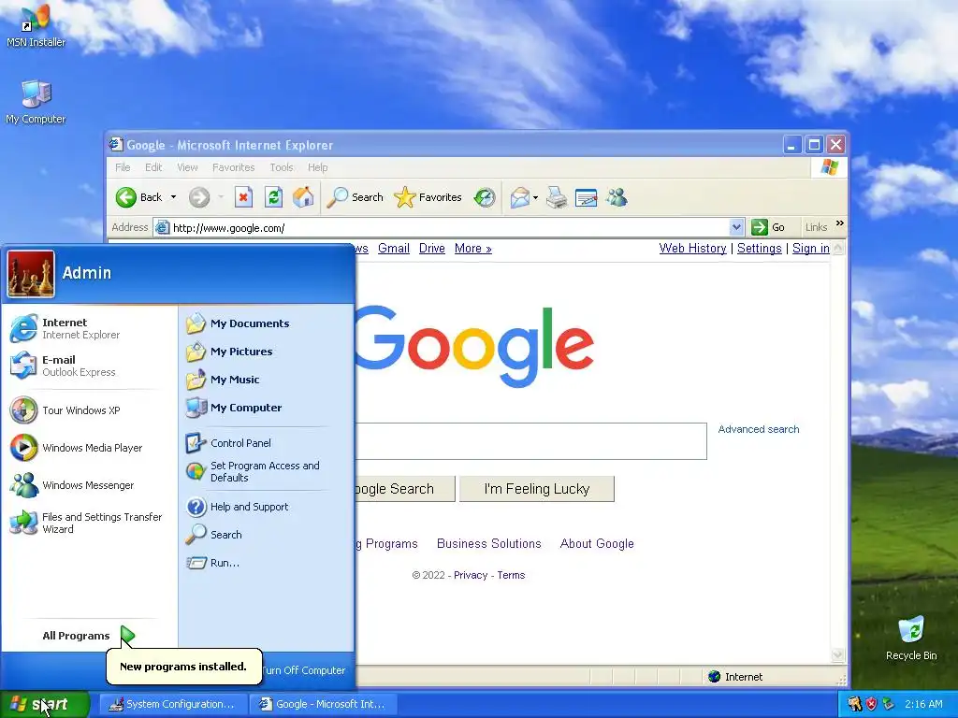Click the Gmail link on Google page
Viewport: 958px width, 718px height.
(x=394, y=249)
